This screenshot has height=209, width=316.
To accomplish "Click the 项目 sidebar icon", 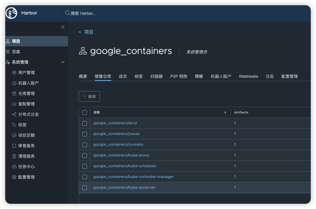I will point(8,41).
